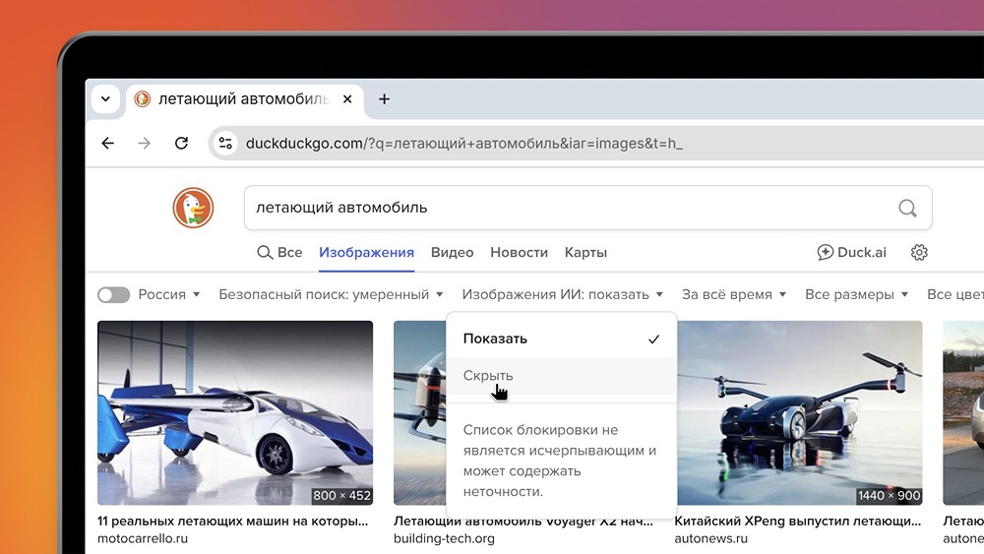Viewport: 984px width, 554px height.
Task: Click the DuckDuckGo duck logo
Action: (193, 208)
